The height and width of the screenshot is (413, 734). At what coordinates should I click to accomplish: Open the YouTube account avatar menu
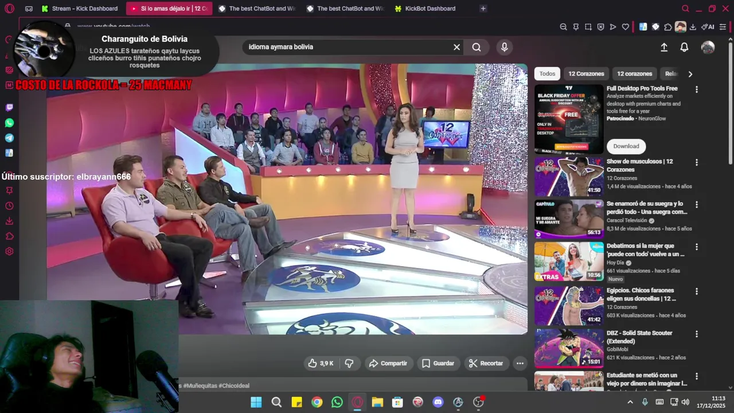point(708,48)
